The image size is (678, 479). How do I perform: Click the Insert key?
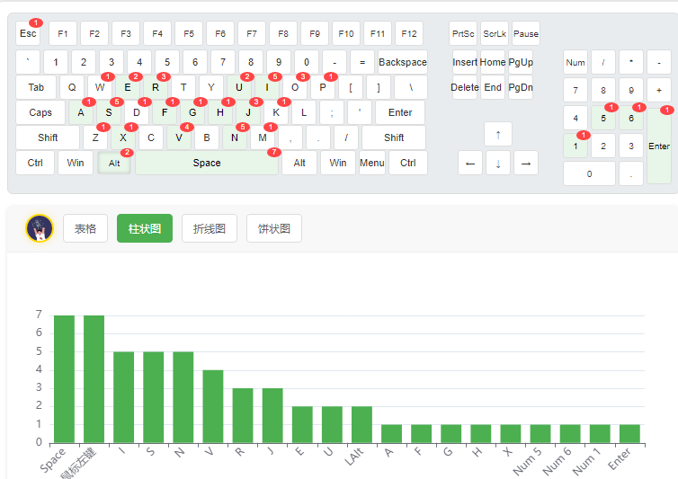(x=465, y=62)
